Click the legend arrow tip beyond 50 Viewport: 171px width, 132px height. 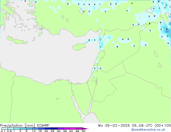pos(85,128)
